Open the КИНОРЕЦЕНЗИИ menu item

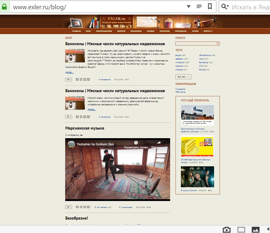tap(104, 31)
